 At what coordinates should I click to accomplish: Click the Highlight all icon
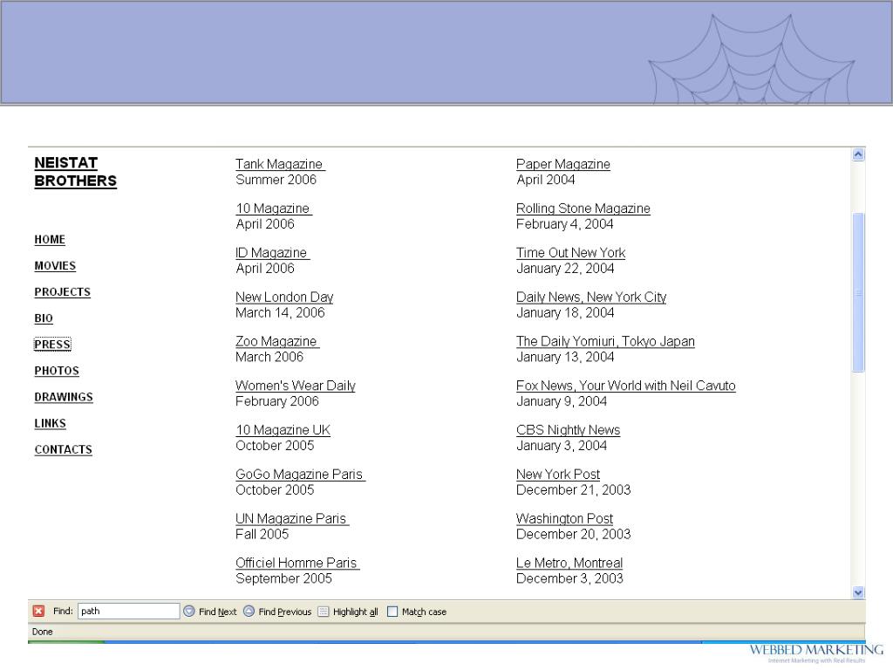tap(324, 612)
